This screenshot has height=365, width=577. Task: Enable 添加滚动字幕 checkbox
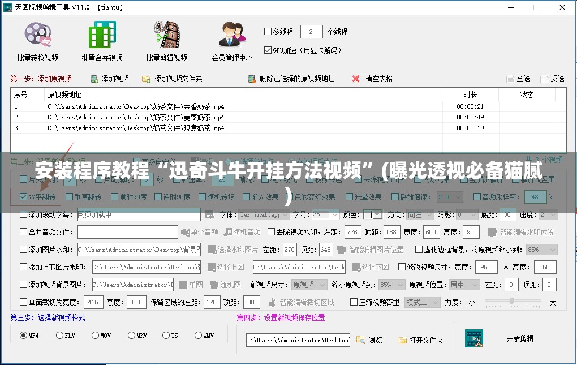click(24, 214)
